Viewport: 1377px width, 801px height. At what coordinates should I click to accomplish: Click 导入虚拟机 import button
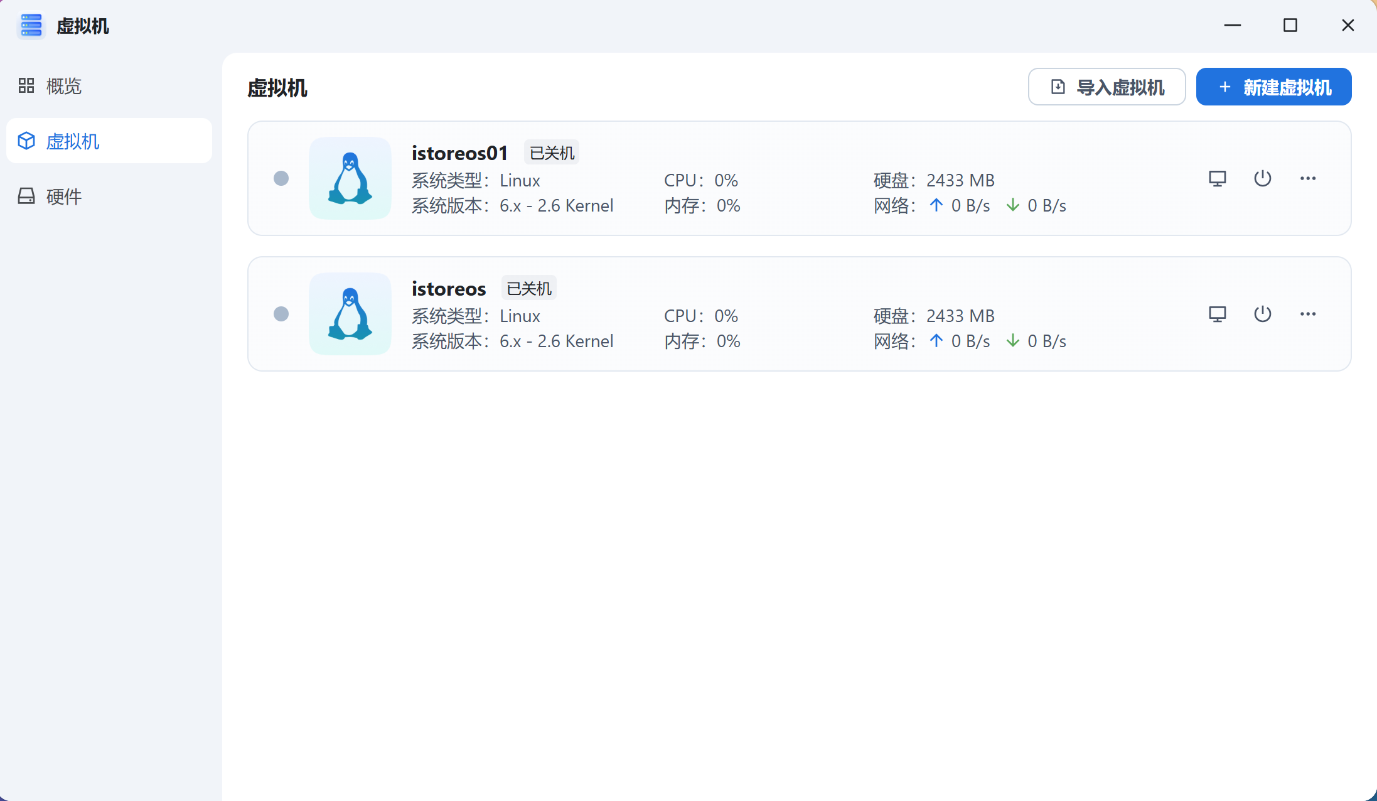point(1106,87)
